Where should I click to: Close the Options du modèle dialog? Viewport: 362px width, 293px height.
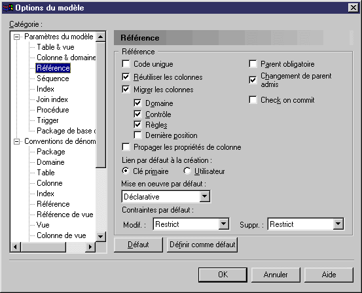pos(353,8)
